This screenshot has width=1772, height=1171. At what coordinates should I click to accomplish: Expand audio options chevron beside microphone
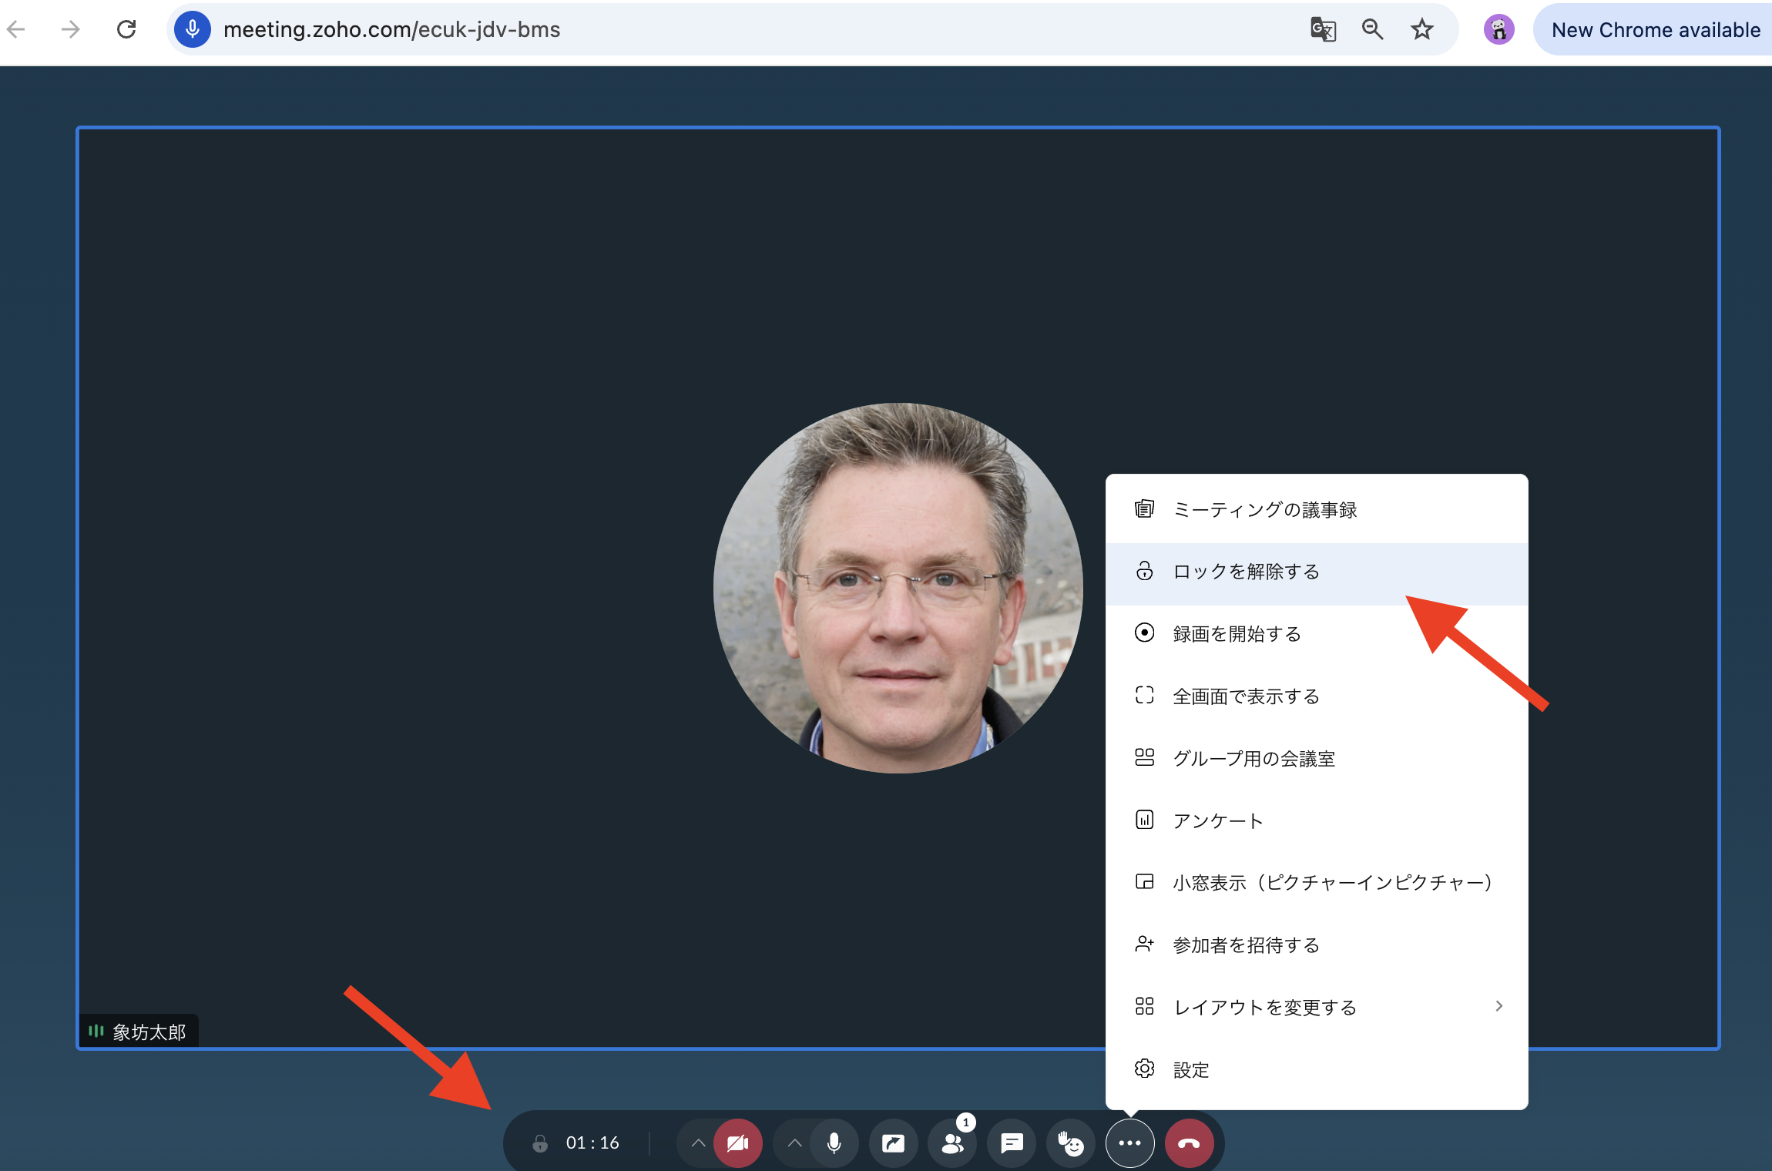tap(794, 1143)
